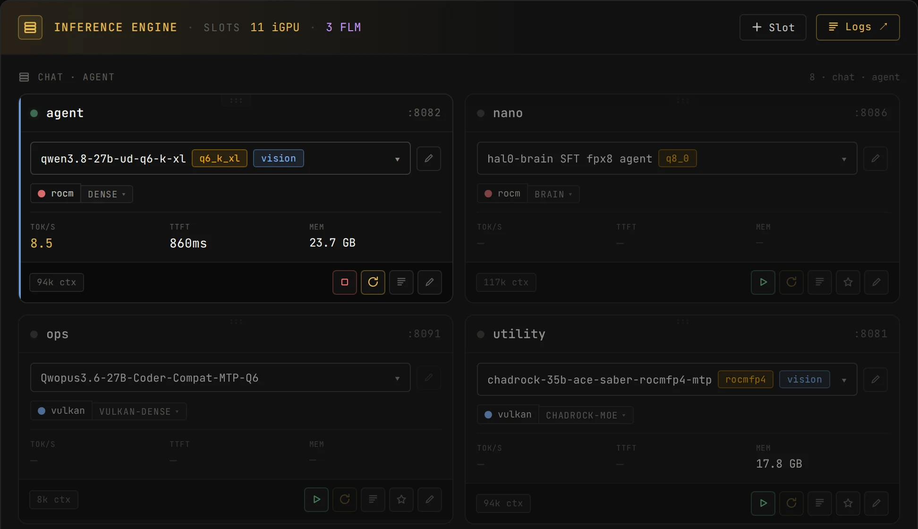918x529 pixels.
Task: Stop the agent slot
Action: (345, 282)
